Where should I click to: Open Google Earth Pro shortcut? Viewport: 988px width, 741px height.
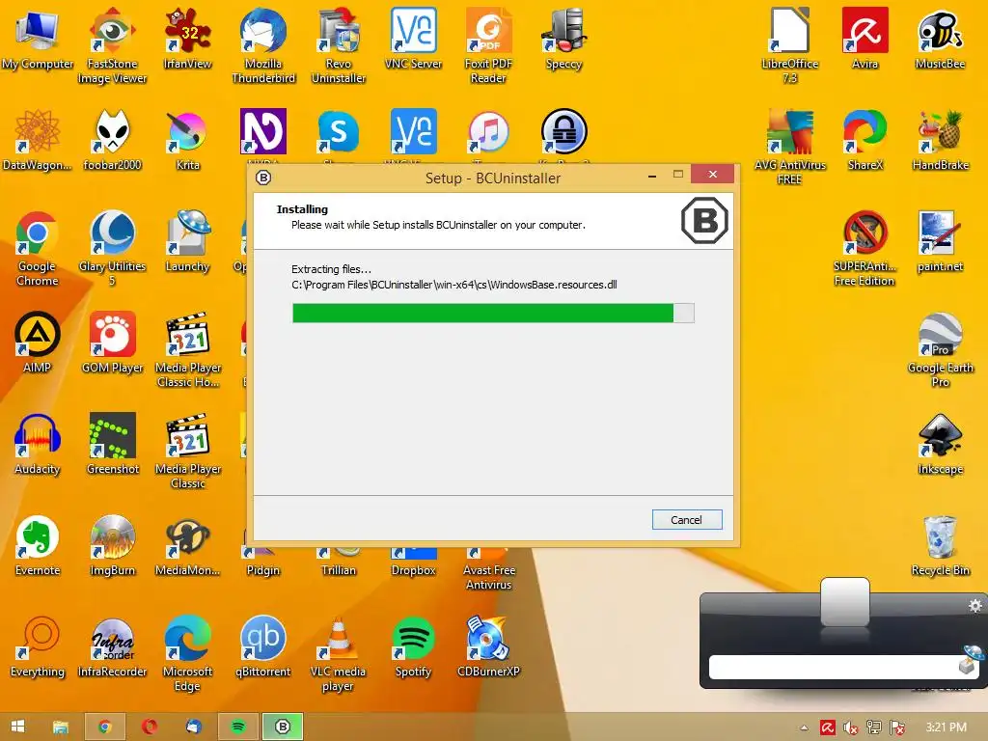point(940,350)
